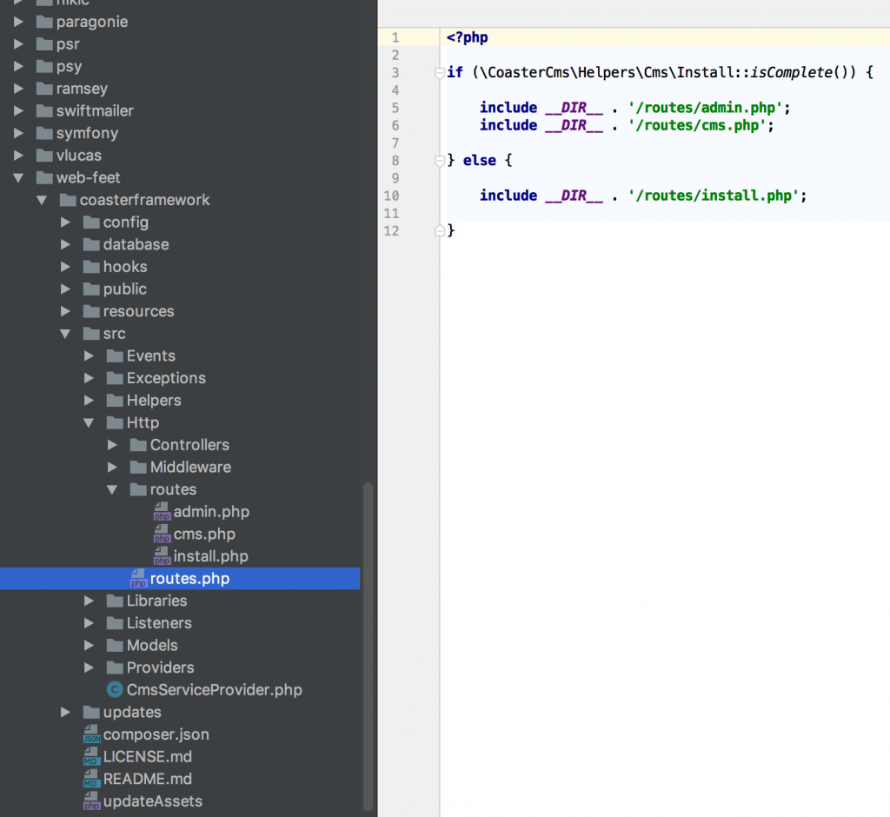The image size is (890, 817).
Task: Click the JSON file icon beside composer.json
Action: 92,734
